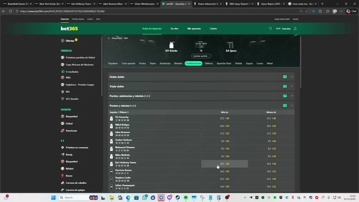Select the Asistencias tab
This screenshot has width=359, height=202.
[165, 63]
